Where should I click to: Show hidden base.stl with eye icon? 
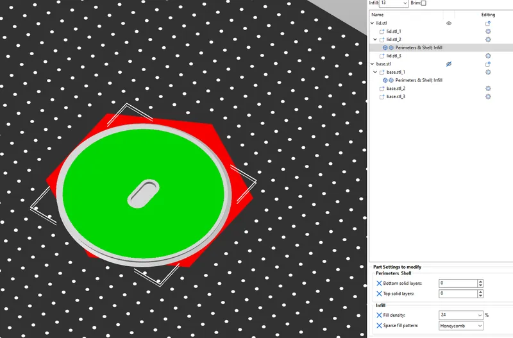pos(449,64)
